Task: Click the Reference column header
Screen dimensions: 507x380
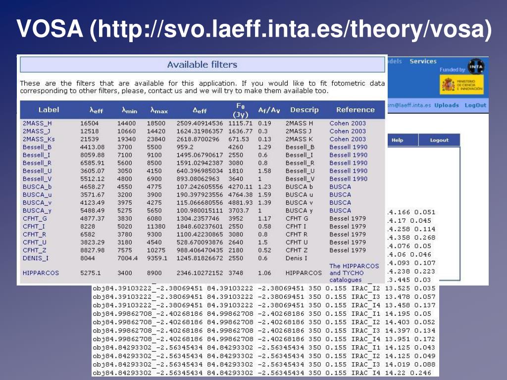Action: [355, 109]
